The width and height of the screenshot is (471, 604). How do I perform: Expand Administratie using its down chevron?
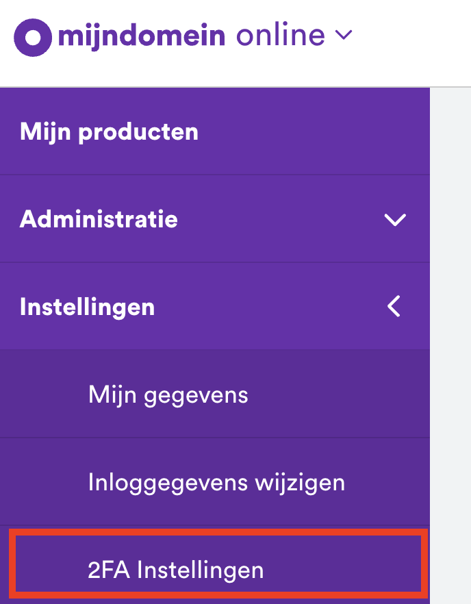pyautogui.click(x=395, y=220)
